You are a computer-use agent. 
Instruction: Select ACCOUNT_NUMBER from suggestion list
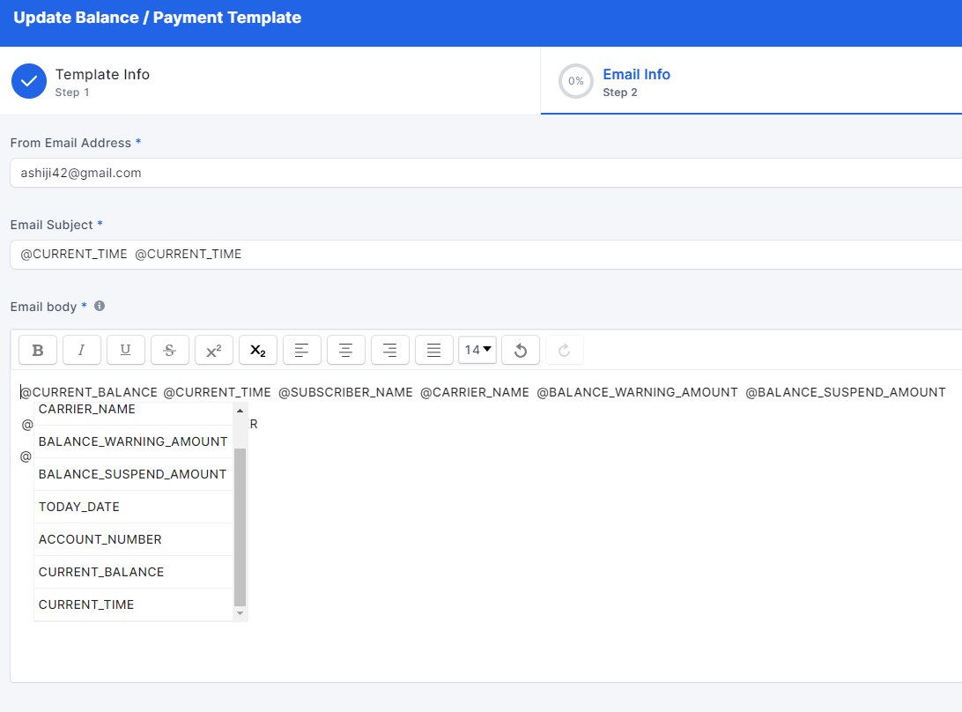133,539
